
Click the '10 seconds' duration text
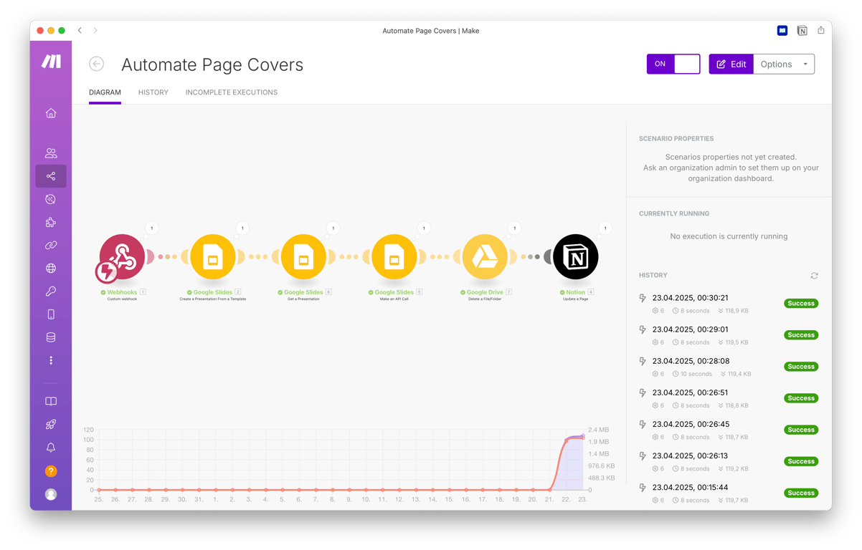(697, 374)
